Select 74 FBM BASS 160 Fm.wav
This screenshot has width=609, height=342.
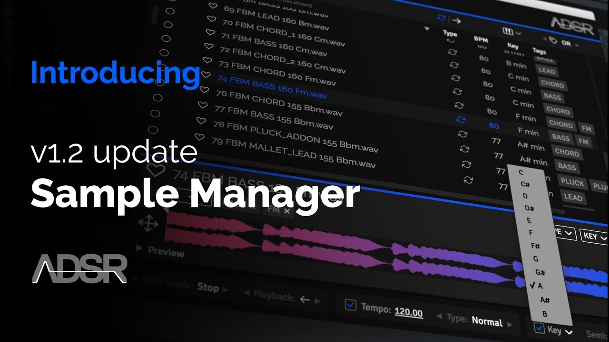[272, 87]
